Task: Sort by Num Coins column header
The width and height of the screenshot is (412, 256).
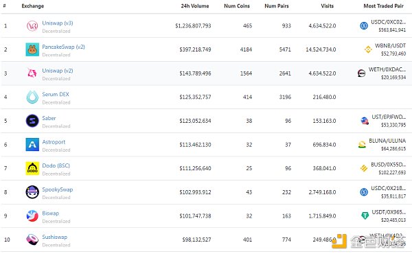Action: (237, 6)
